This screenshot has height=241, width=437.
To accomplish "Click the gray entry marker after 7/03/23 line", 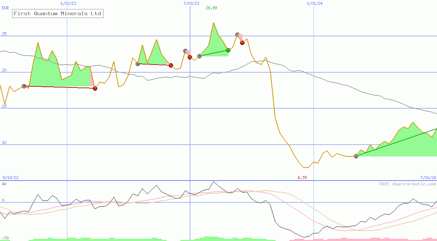I will point(200,56).
